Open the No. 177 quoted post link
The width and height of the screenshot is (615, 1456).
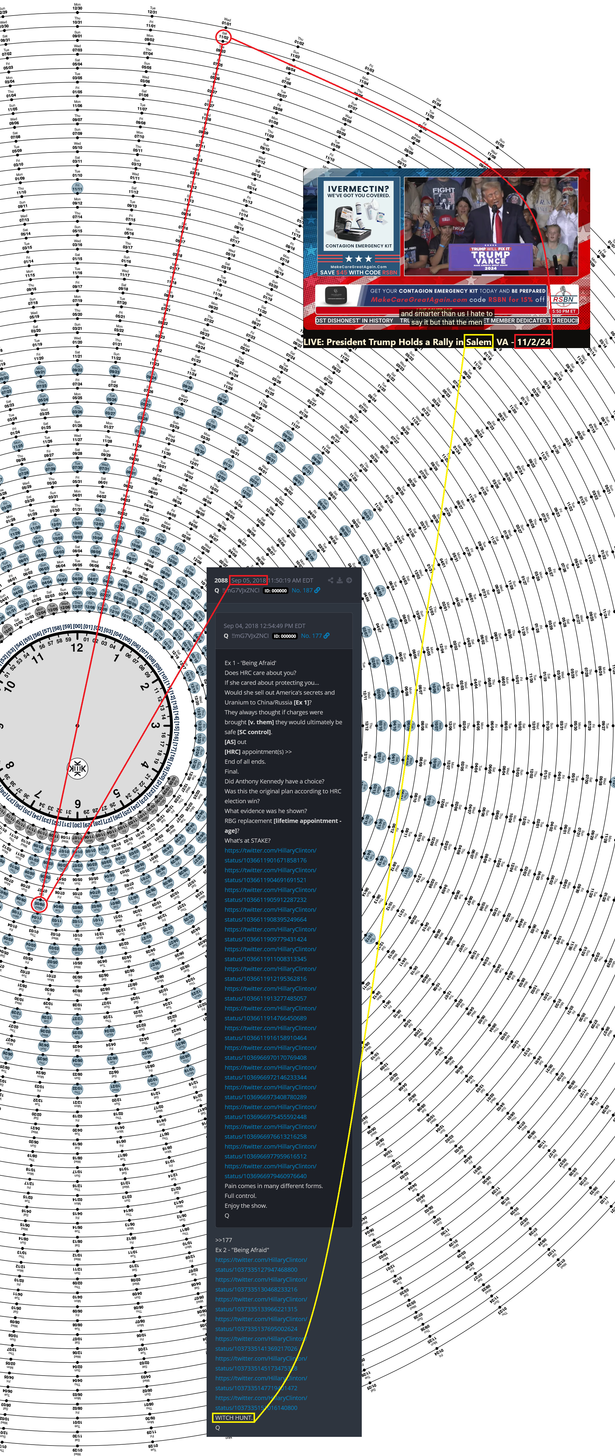312,636
